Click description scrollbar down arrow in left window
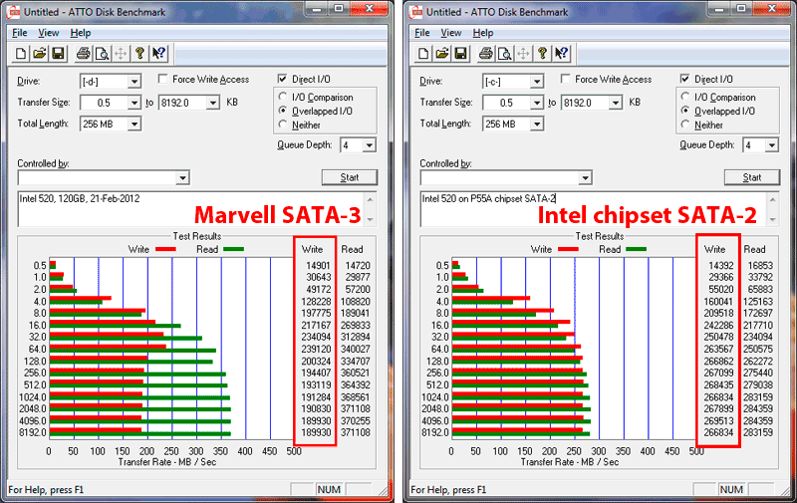 click(x=371, y=219)
